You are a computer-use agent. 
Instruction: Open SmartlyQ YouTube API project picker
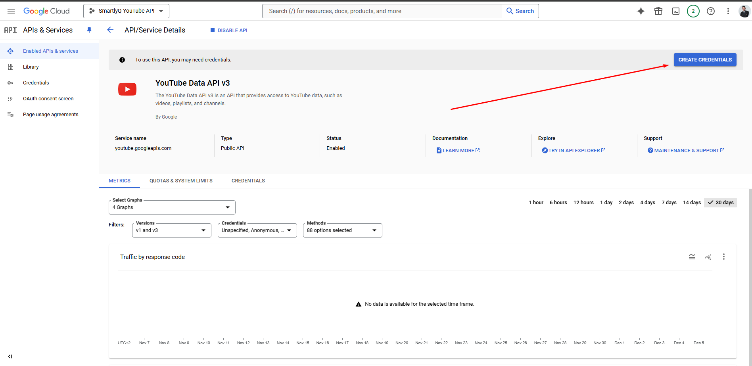126,11
